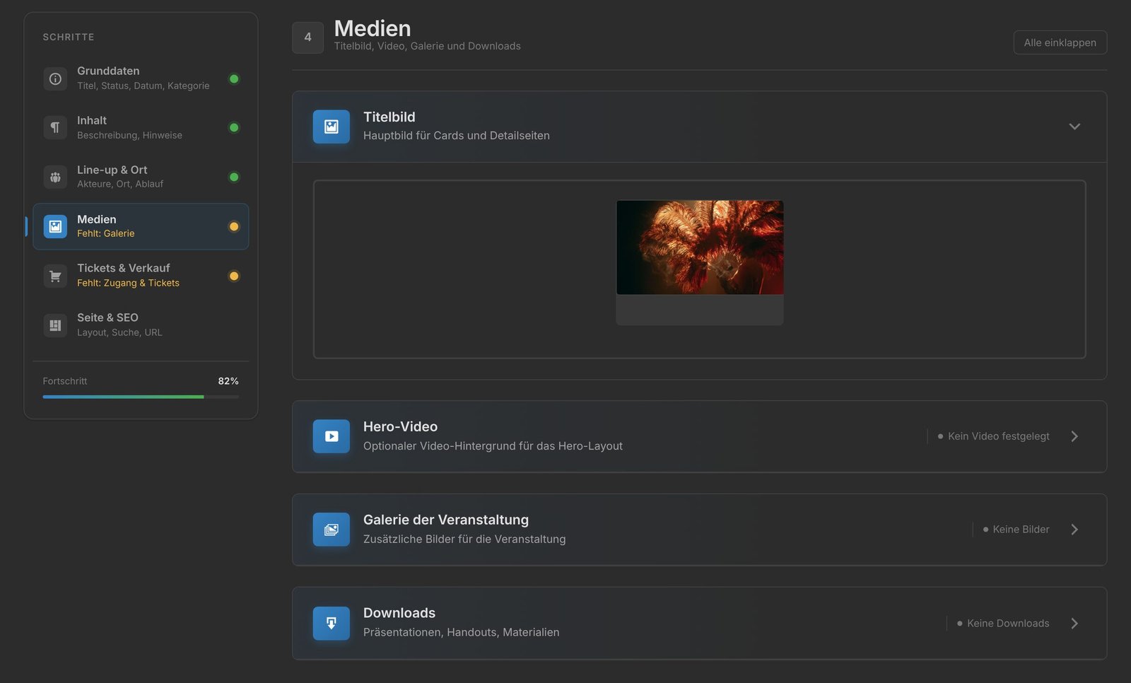Click the feather headdress title image thumbnail

700,247
